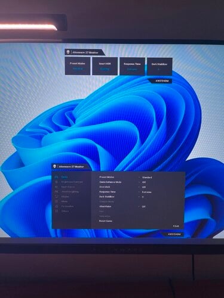Image resolution: width=224 pixels, height=298 pixels.
Task: Click the AlienFX Lighting sidebar icon
Action: pyautogui.click(x=57, y=192)
